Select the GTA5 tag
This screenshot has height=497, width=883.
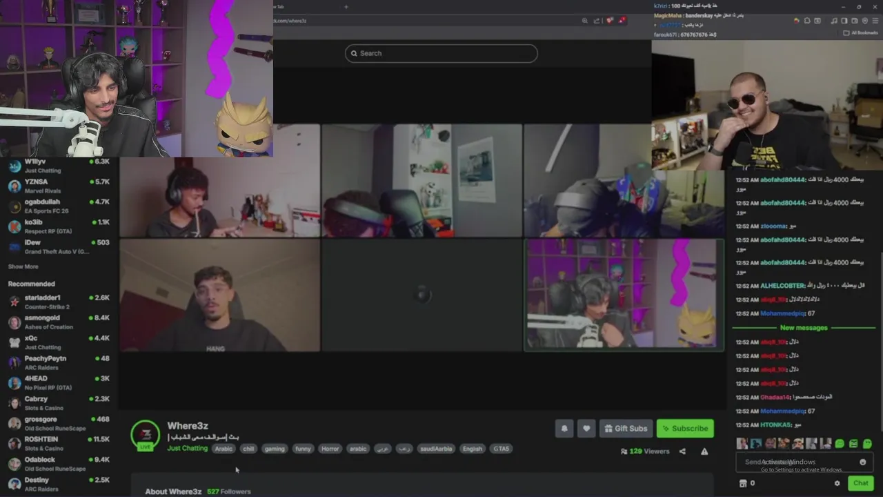(x=502, y=449)
